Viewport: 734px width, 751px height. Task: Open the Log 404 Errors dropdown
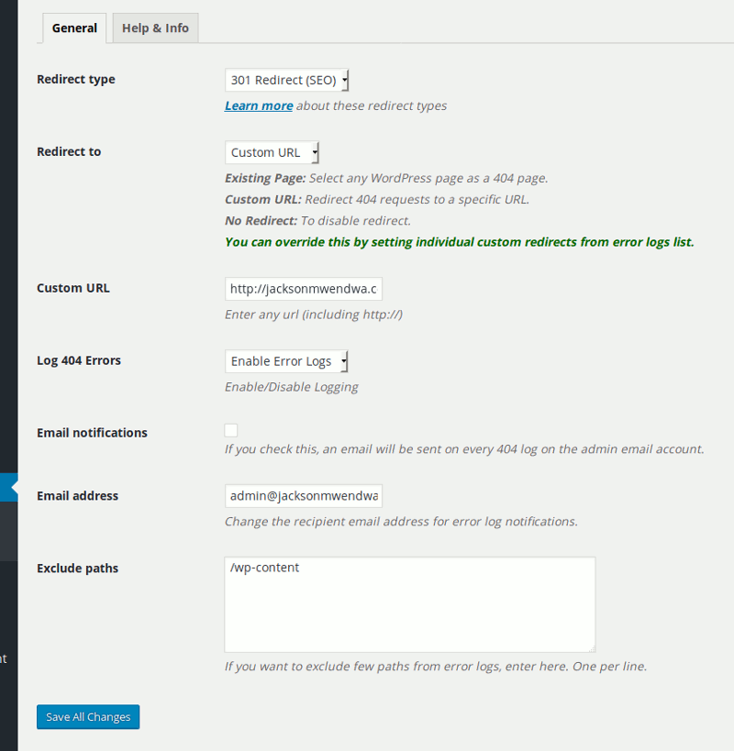coord(286,360)
